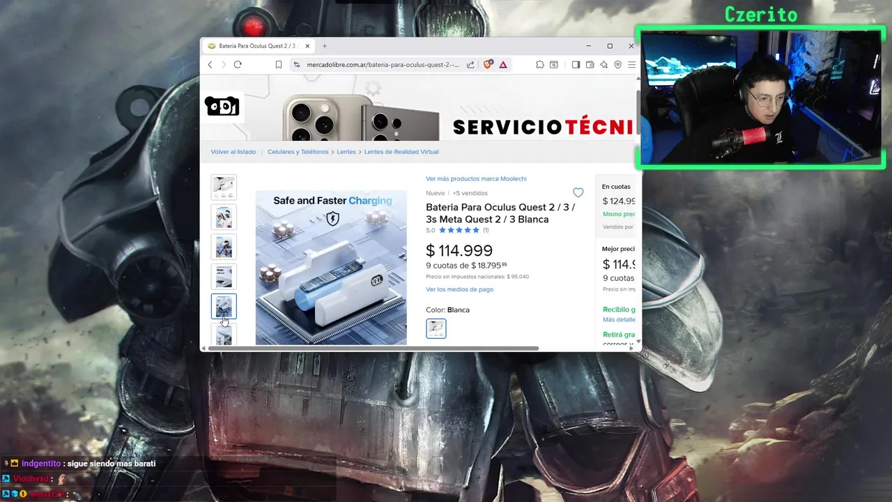Click Ver más productos marca Moolechi
The width and height of the screenshot is (892, 502).
[x=476, y=179]
